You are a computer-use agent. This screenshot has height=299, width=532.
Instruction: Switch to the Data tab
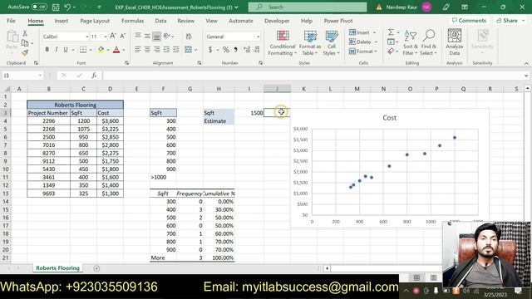coord(160,21)
